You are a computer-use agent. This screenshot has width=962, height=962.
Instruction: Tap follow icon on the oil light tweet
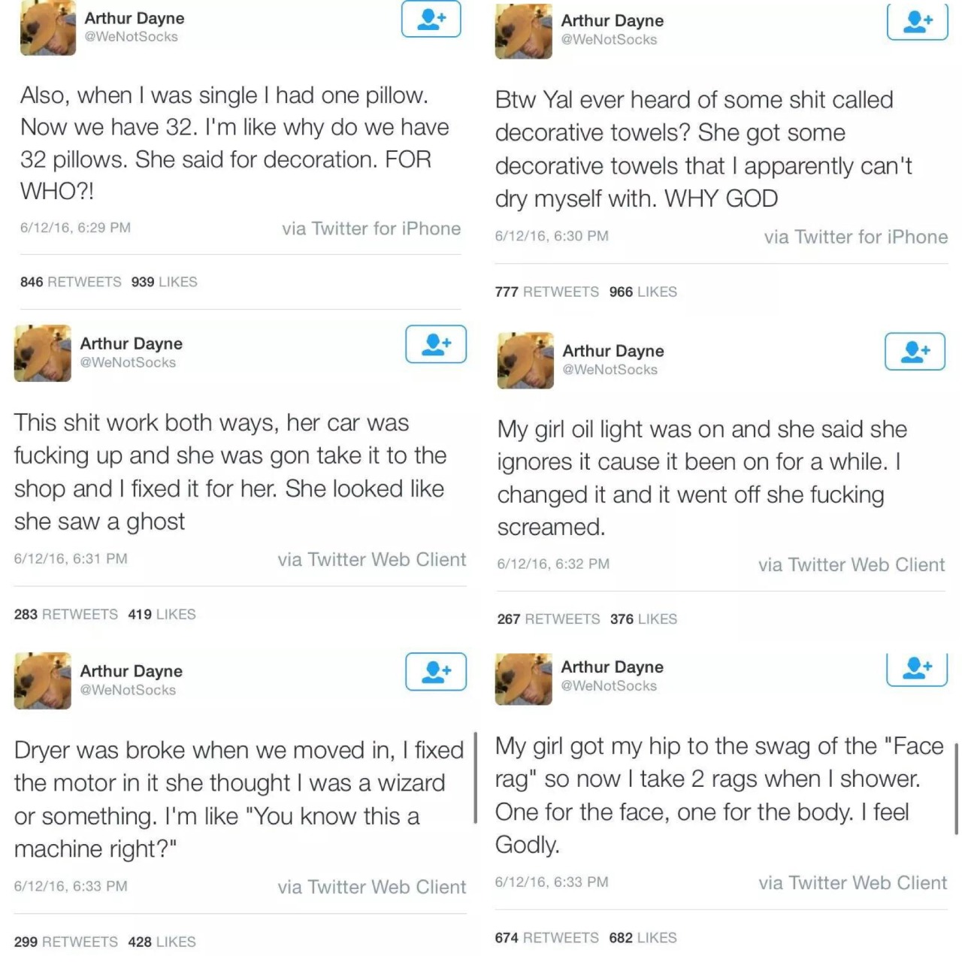point(915,351)
